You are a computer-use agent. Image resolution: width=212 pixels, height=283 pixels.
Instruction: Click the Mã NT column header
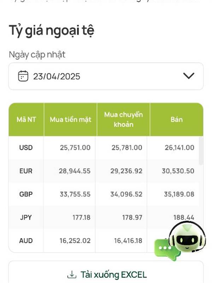tap(26, 120)
